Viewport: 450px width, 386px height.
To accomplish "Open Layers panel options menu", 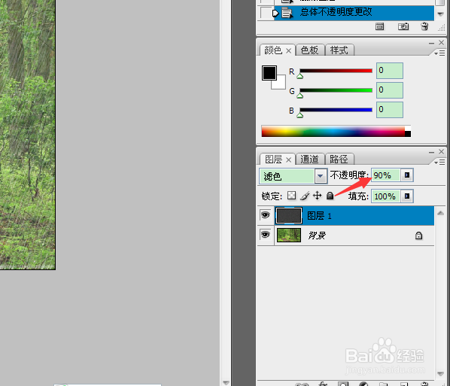I will click(439, 162).
